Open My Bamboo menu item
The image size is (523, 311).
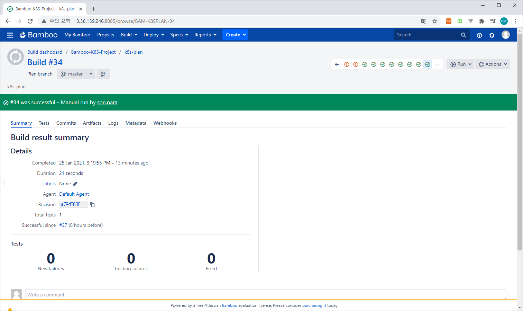pyautogui.click(x=77, y=35)
